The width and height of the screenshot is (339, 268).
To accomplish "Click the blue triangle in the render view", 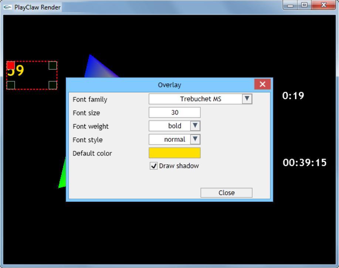I will point(94,68).
